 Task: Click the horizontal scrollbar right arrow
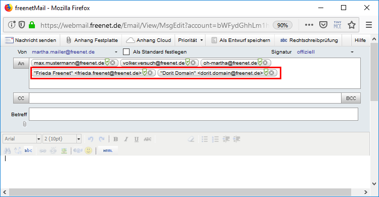point(365,192)
